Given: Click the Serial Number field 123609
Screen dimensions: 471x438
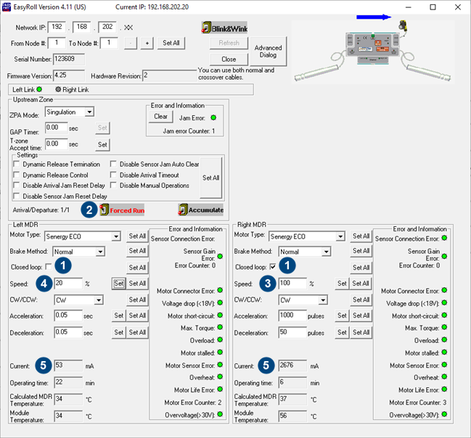Looking at the screenshot, I should tap(69, 59).
